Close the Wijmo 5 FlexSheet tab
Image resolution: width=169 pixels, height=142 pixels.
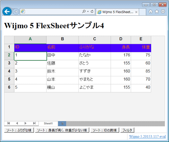136,12
